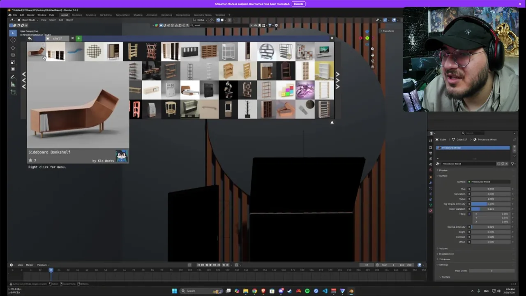Open the viewport Select menu

click(52, 20)
